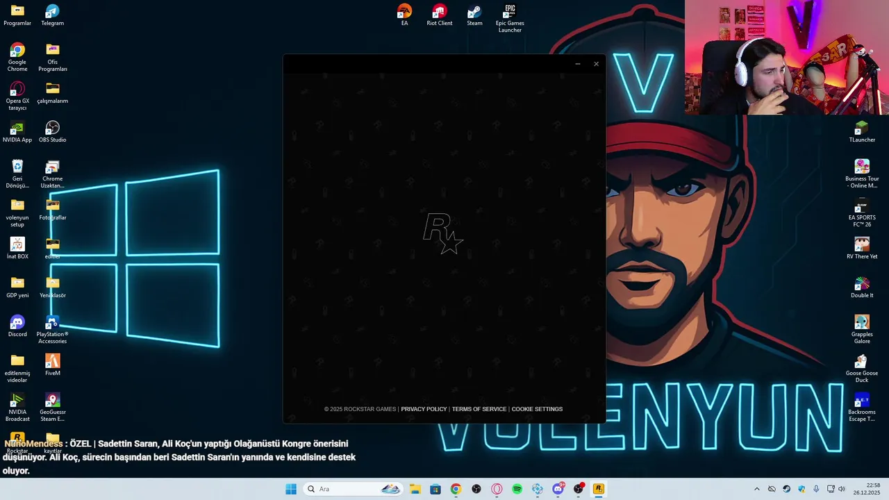
Task: Expand hidden system tray icons chevron
Action: click(757, 489)
